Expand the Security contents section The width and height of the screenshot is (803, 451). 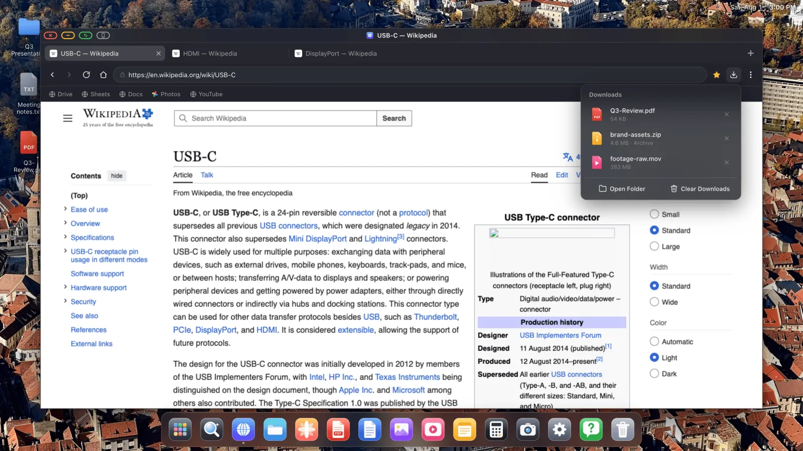click(x=65, y=301)
